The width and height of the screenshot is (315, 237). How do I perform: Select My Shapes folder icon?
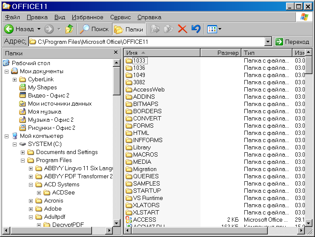point(23,87)
